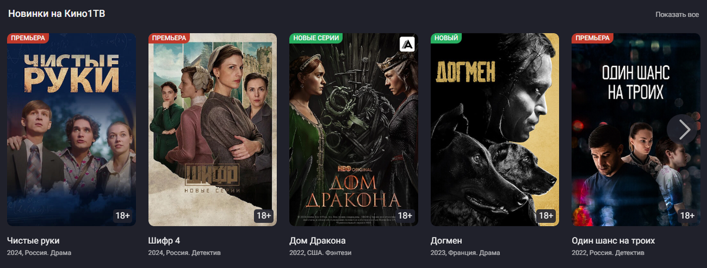The image size is (707, 268).
Task: Select the Догмен poster with dogs
Action: pyautogui.click(x=495, y=129)
